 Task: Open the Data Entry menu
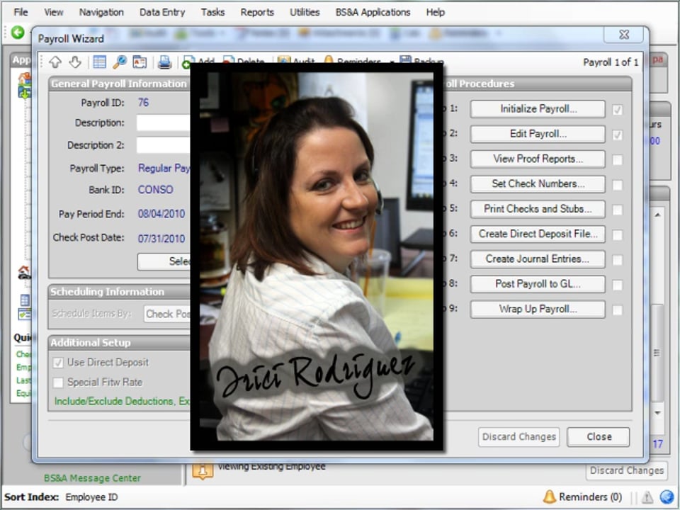tap(162, 12)
